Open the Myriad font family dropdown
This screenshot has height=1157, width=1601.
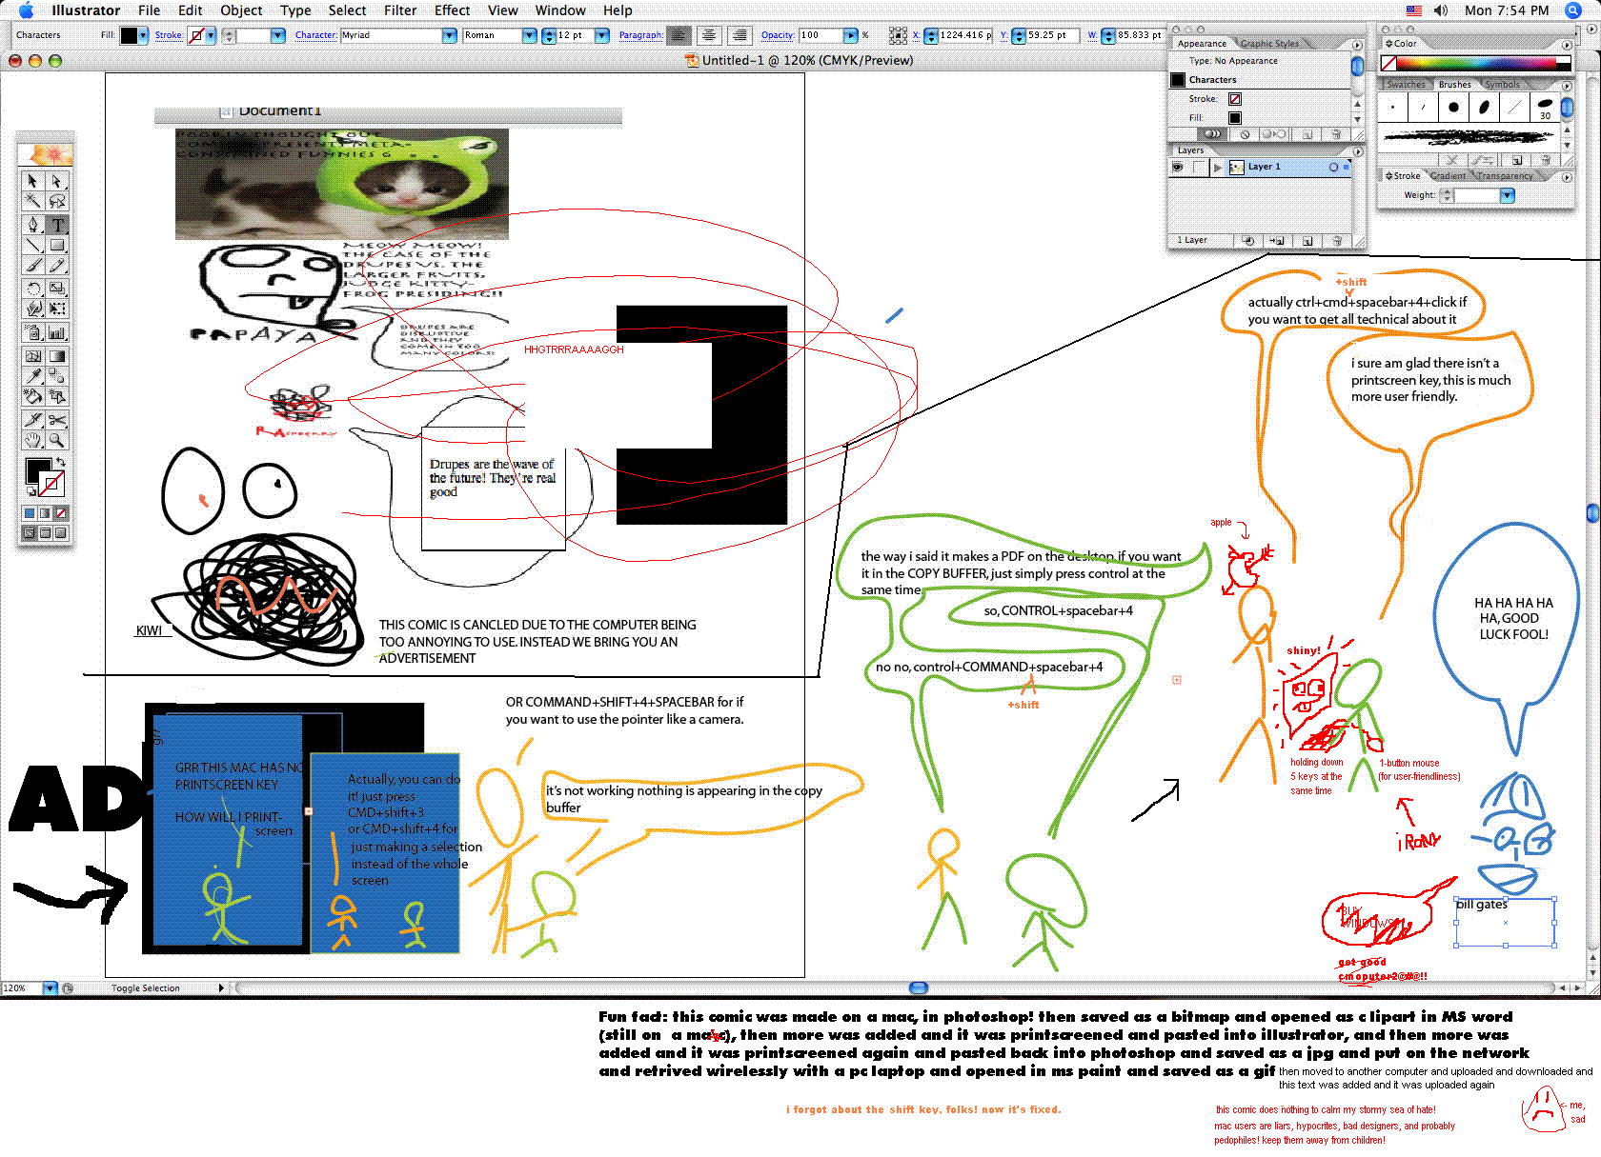coord(449,35)
